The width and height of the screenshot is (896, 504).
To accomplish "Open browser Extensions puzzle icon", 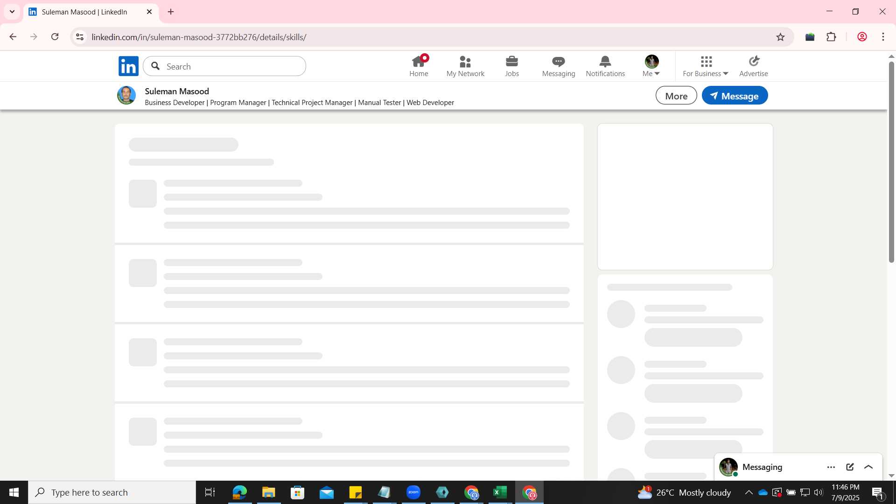I will pyautogui.click(x=831, y=37).
